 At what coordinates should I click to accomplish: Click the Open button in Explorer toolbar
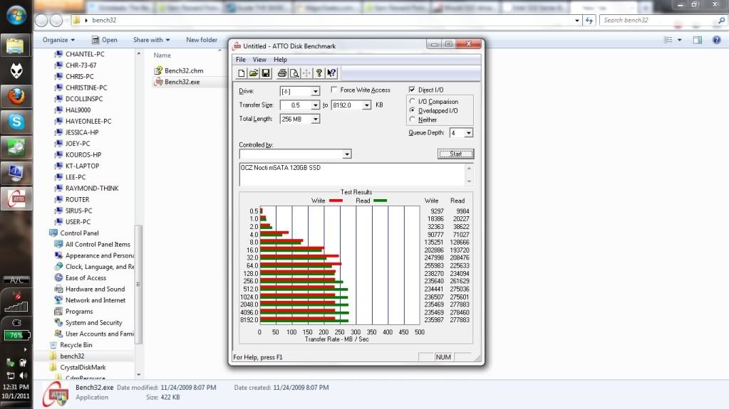click(104, 40)
